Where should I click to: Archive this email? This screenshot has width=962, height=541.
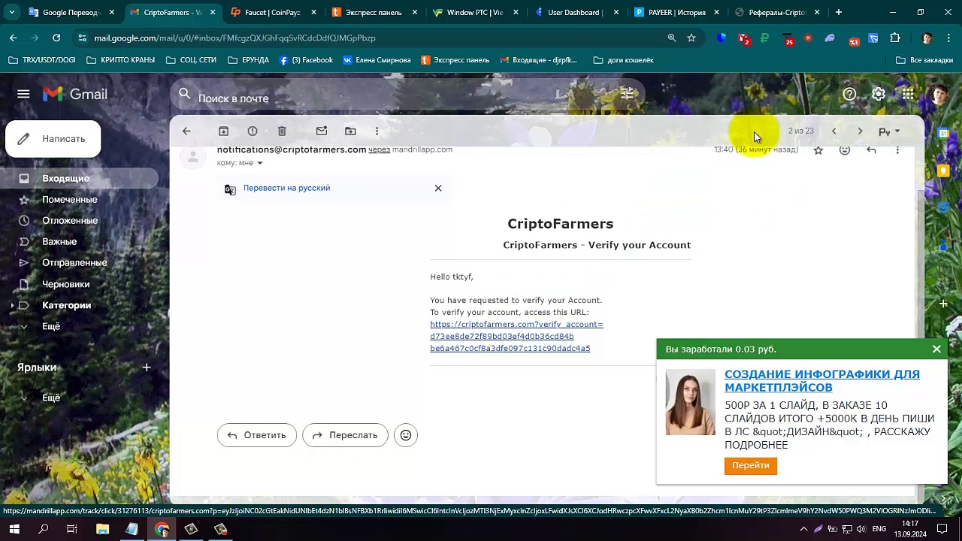click(223, 131)
